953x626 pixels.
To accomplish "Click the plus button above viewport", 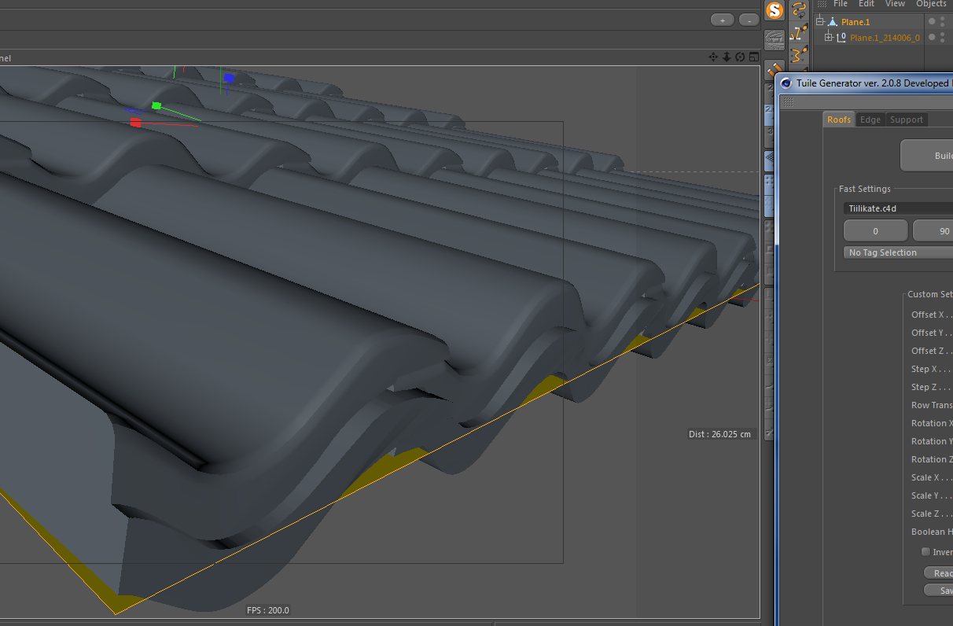I will coord(722,20).
